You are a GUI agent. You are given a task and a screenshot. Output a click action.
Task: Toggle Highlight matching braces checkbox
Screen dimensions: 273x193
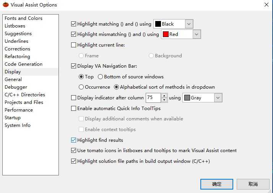(x=74, y=24)
